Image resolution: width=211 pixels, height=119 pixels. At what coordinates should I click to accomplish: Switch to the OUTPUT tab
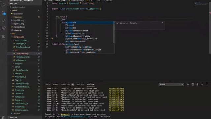pos(80,85)
